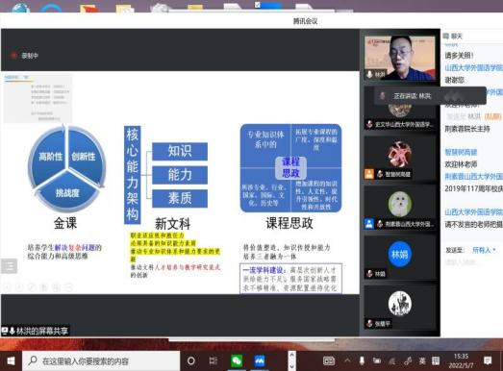Image resolution: width=503 pixels, height=371 pixels.
Task: Open WeChat from the taskbar
Action: tap(237, 361)
